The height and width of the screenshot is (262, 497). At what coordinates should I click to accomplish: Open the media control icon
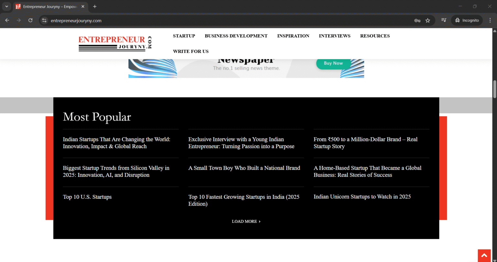(x=444, y=20)
